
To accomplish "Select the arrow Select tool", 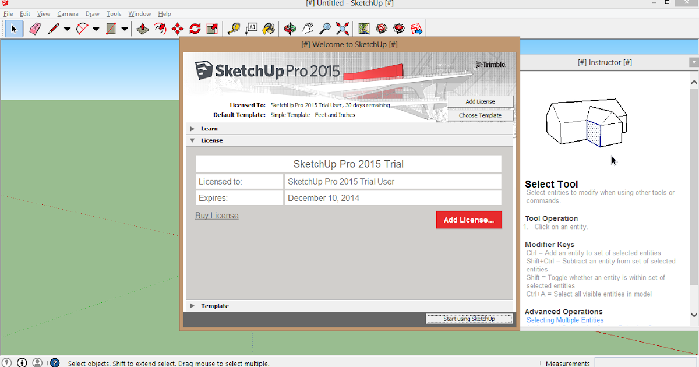I will pos(14,28).
